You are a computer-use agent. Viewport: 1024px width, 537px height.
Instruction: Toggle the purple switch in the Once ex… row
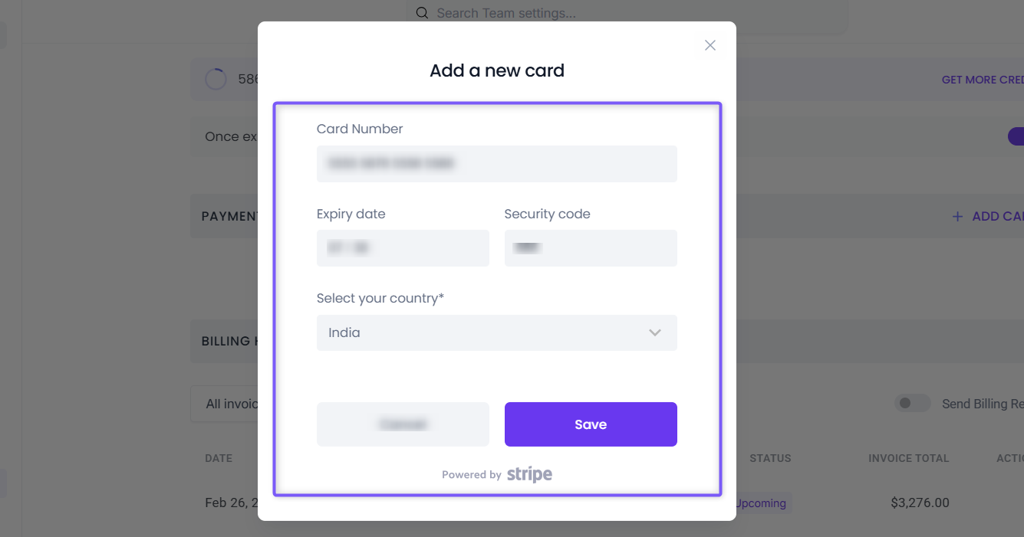pyautogui.click(x=1016, y=136)
